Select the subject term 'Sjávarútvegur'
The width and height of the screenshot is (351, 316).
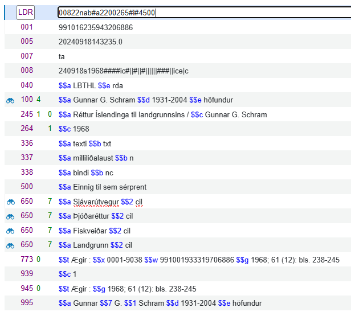tap(96, 202)
